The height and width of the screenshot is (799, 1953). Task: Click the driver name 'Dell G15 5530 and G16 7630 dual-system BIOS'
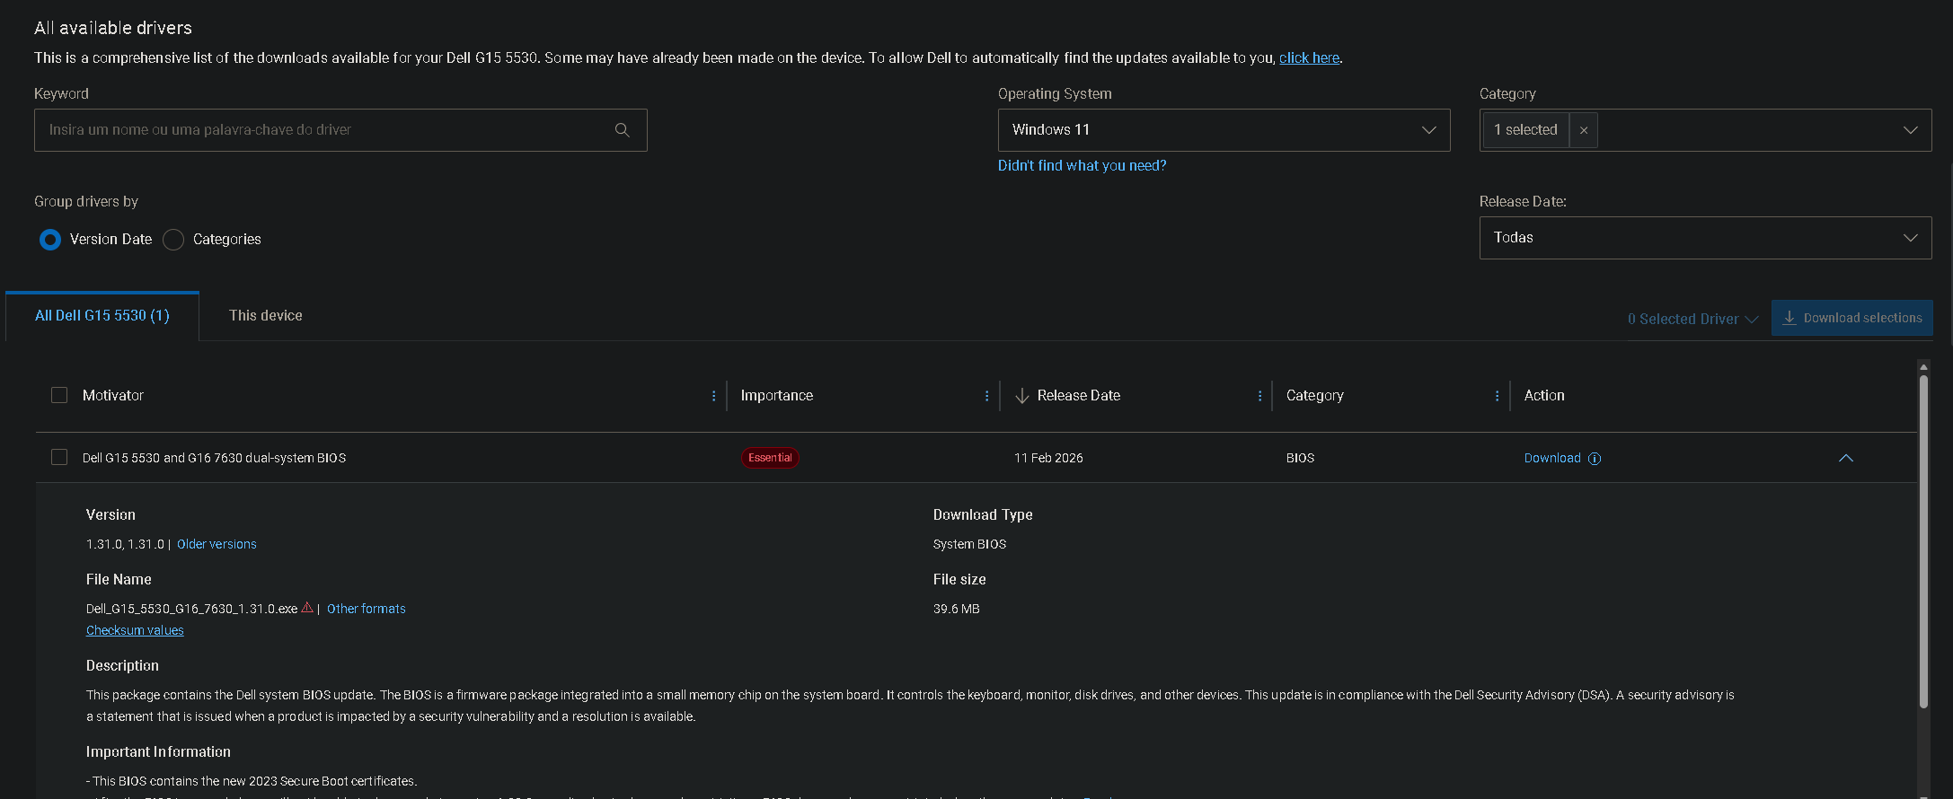(x=214, y=458)
